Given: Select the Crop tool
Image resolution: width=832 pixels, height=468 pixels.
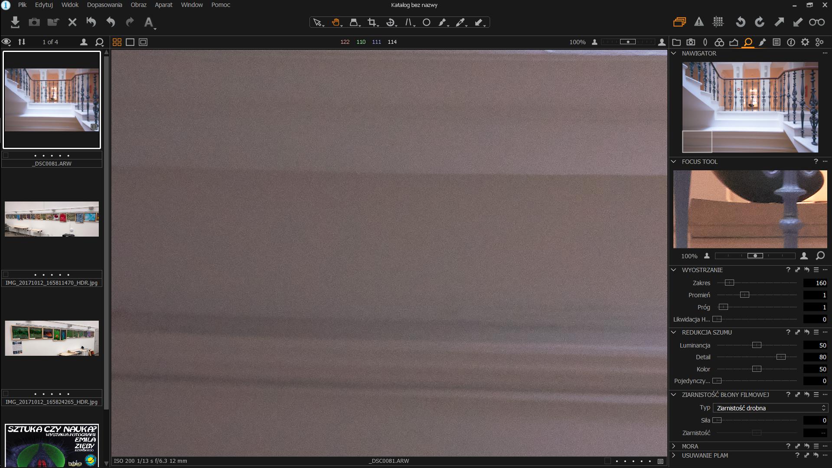Looking at the screenshot, I should click(372, 22).
